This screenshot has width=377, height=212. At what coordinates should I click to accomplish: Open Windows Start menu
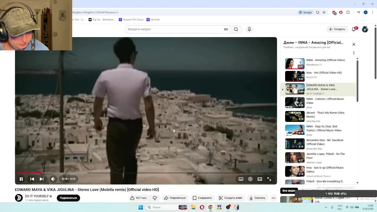pyautogui.click(x=140, y=207)
